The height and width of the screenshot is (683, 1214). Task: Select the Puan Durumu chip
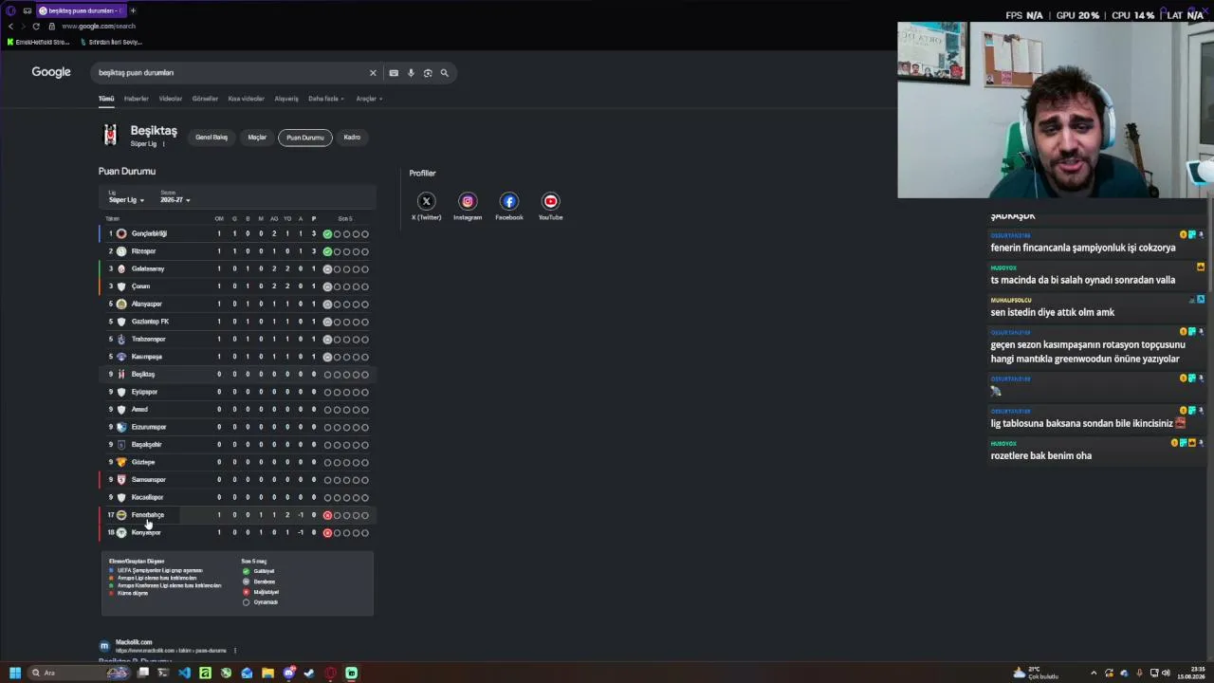305,138
